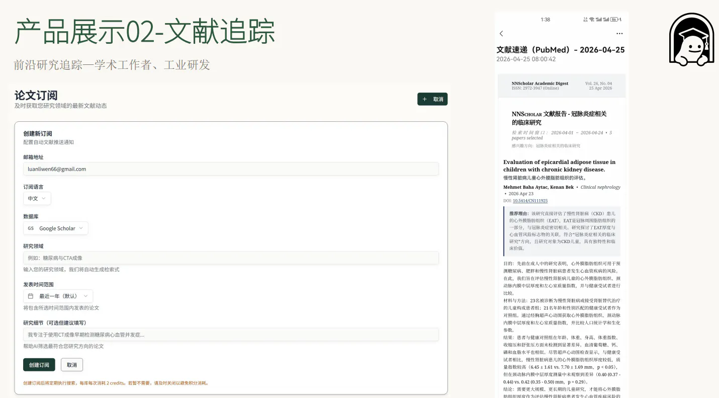719x398 pixels.
Task: Click the 创建订阅 button
Action: (x=39, y=365)
